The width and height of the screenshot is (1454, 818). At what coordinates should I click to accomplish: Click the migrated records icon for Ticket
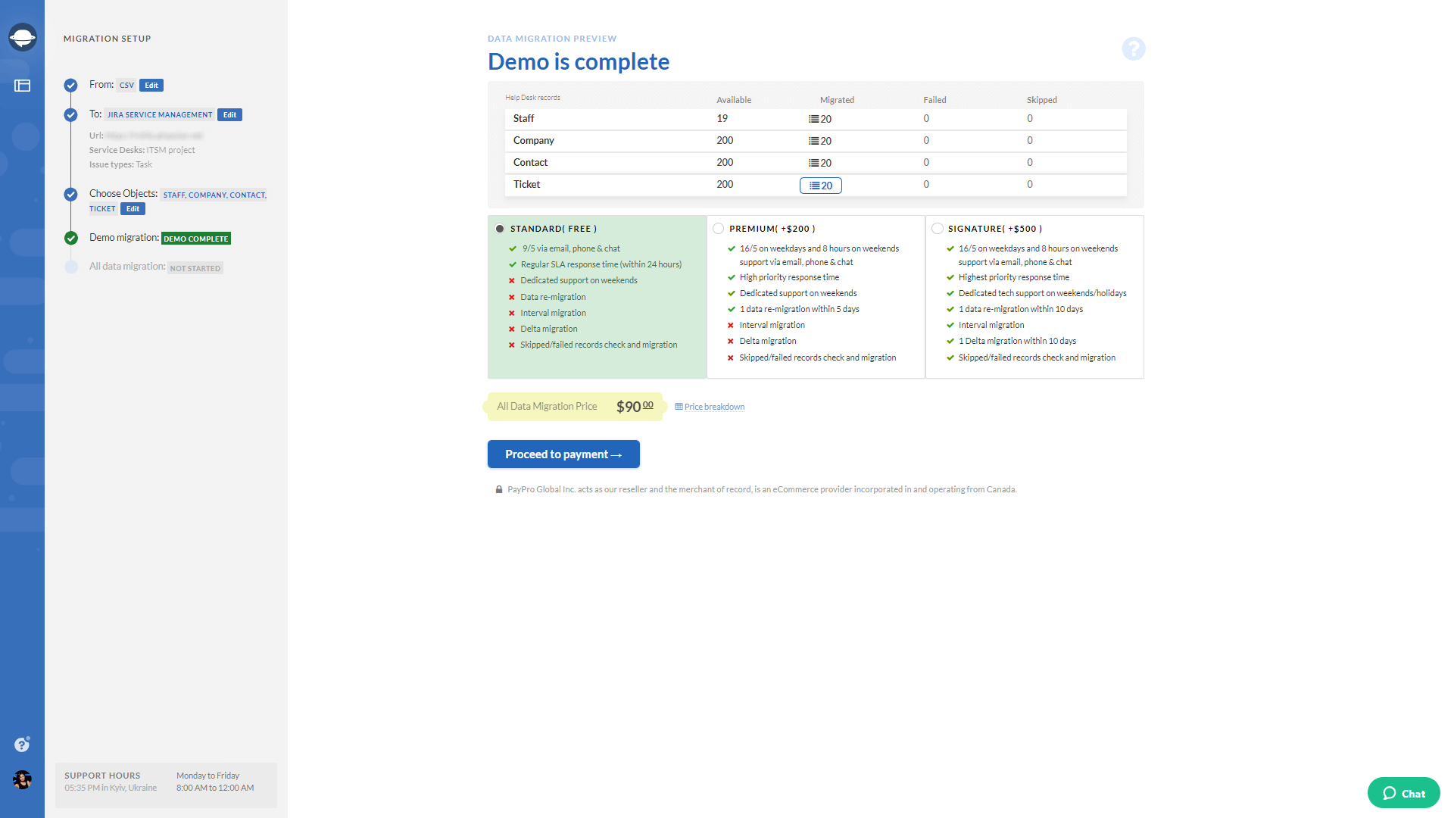pyautogui.click(x=820, y=185)
